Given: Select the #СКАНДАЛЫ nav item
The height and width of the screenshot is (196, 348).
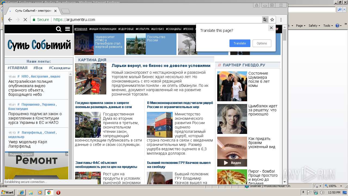Looking at the screenshot, I should click(173, 29).
